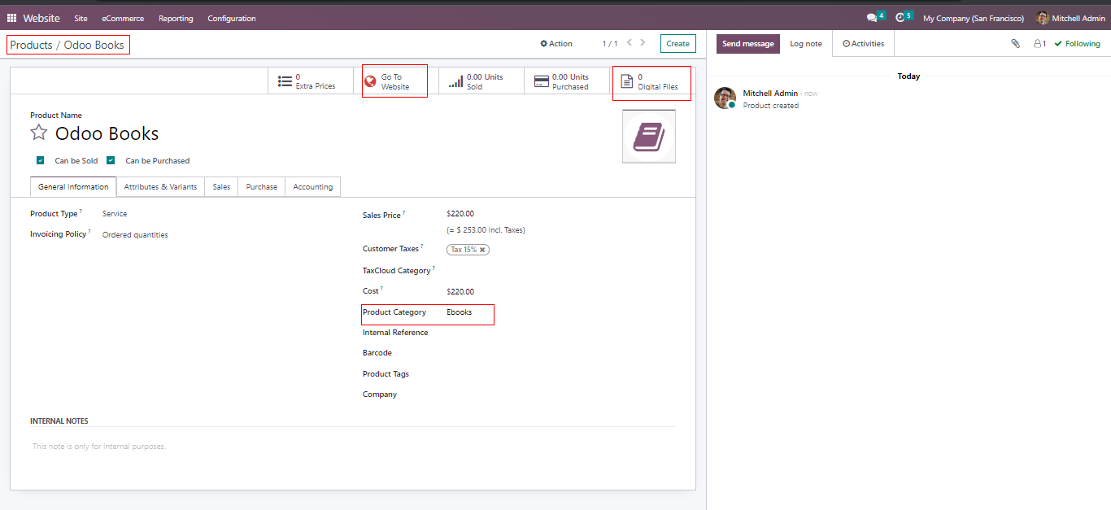Click the Go To Website globe button
The image size is (1111, 510).
tap(394, 81)
